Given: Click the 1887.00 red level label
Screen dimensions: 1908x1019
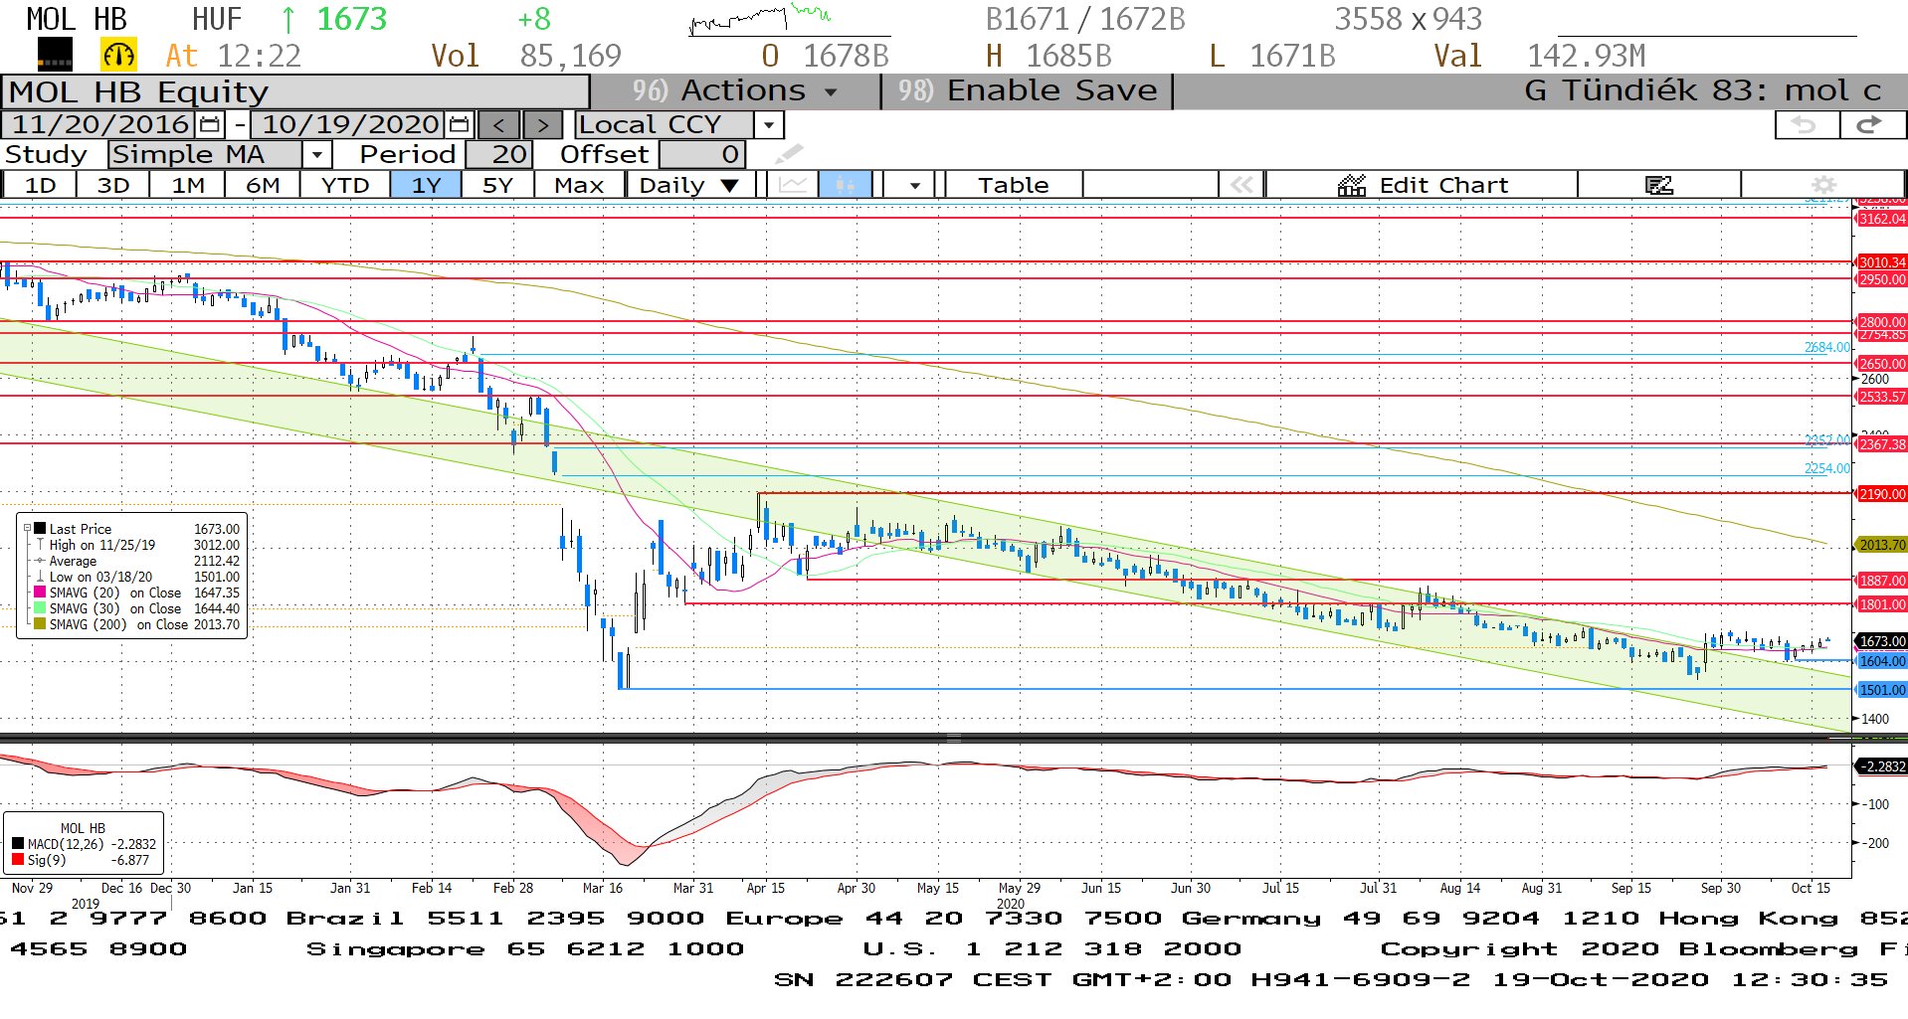Looking at the screenshot, I should pos(1882,581).
